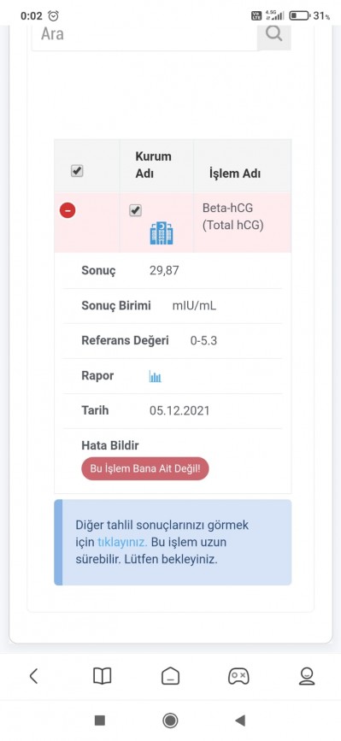Tap the magnifier search icon
341x741 pixels.
click(x=274, y=34)
